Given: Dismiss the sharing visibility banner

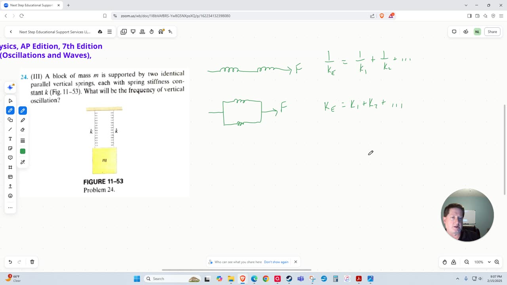Looking at the screenshot, I should coord(295,262).
